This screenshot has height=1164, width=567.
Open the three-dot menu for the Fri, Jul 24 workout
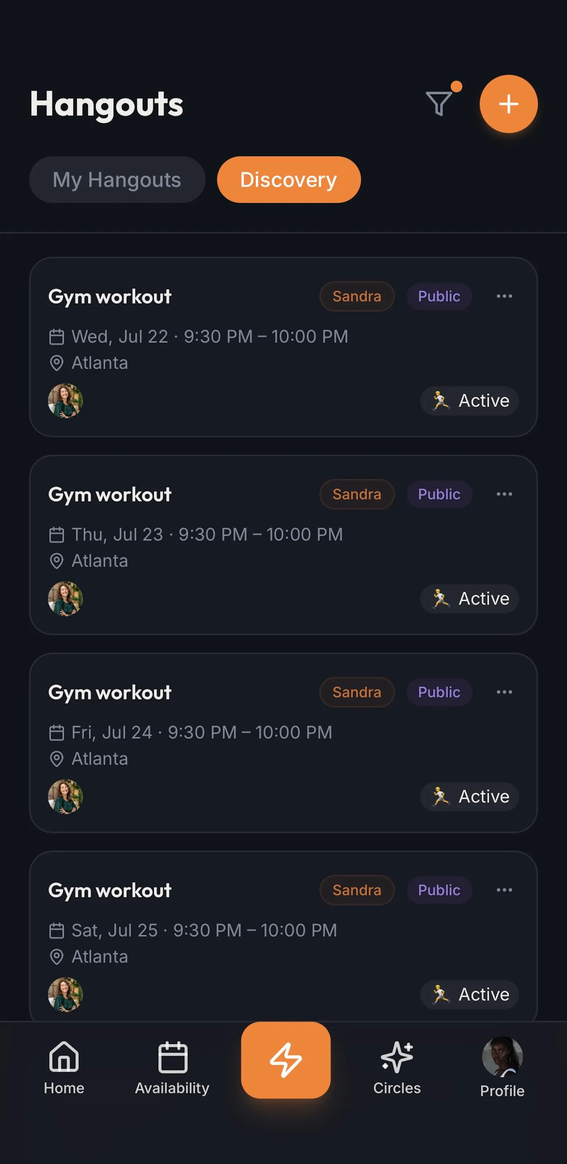tap(504, 692)
